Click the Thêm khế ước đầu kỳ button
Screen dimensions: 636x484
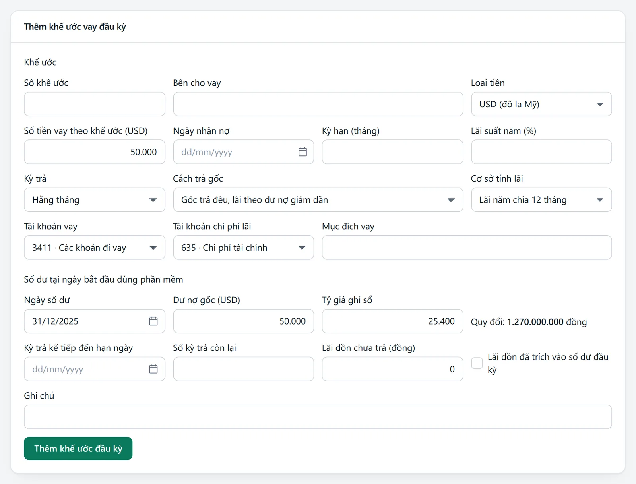[x=78, y=449]
